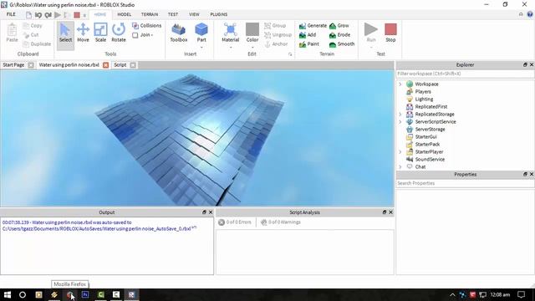Click the Color swatch button
Viewport: 535px width, 301px height.
252,33
